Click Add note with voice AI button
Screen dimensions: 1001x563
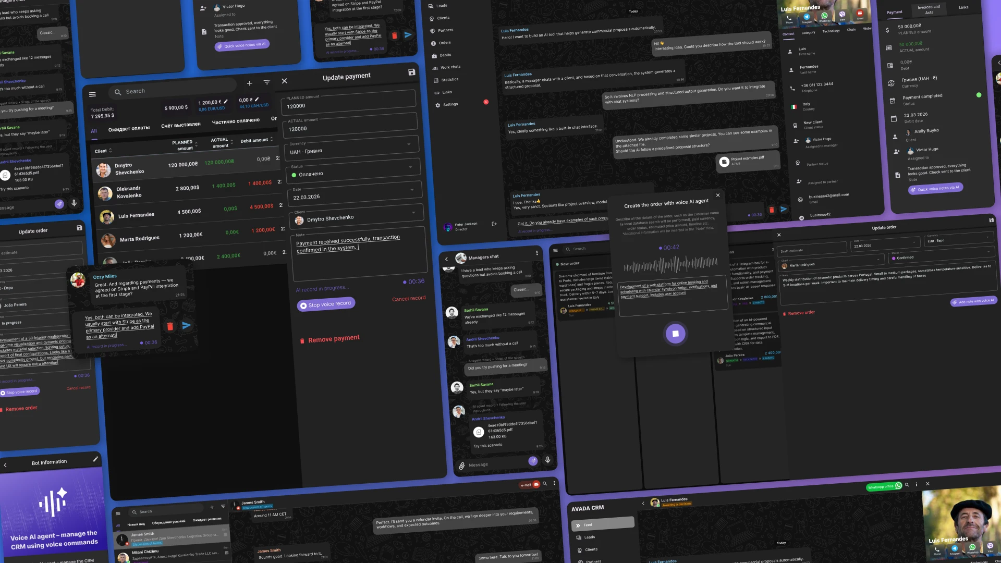pos(973,301)
